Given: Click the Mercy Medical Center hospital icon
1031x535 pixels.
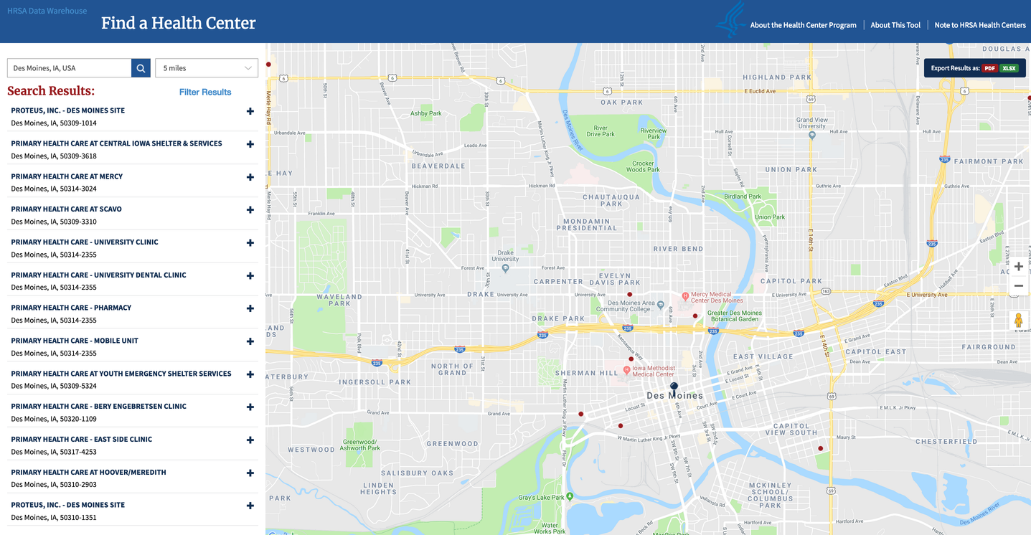Looking at the screenshot, I should coord(685,295).
